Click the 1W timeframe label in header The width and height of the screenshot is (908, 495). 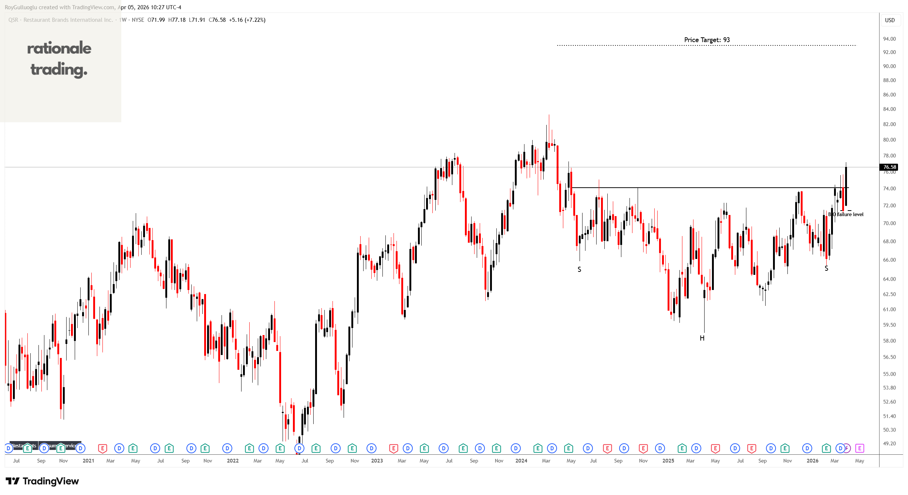pyautogui.click(x=123, y=20)
